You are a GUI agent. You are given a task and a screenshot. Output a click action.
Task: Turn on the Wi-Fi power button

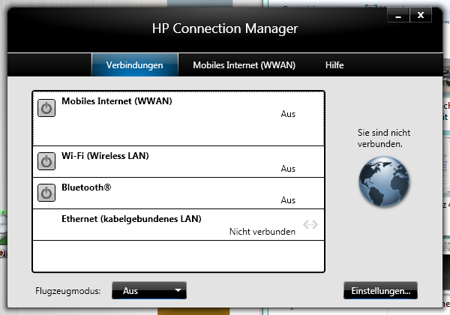pos(46,161)
